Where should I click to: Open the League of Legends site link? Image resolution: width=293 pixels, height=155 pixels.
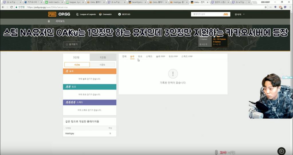[x=86, y=14]
